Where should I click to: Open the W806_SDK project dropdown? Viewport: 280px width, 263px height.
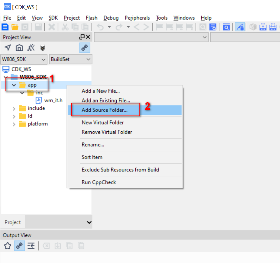tap(24, 59)
